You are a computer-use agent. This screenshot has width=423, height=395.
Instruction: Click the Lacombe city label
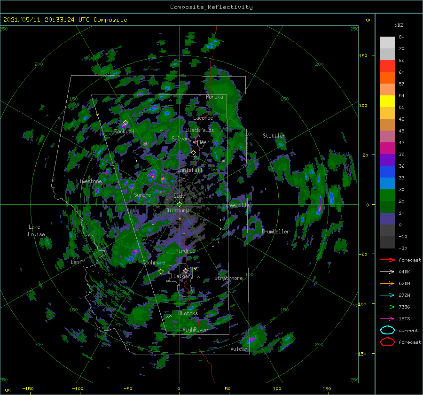[x=203, y=118]
